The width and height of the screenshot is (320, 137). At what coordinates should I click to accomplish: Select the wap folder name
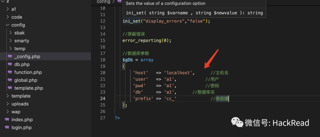[16, 112]
